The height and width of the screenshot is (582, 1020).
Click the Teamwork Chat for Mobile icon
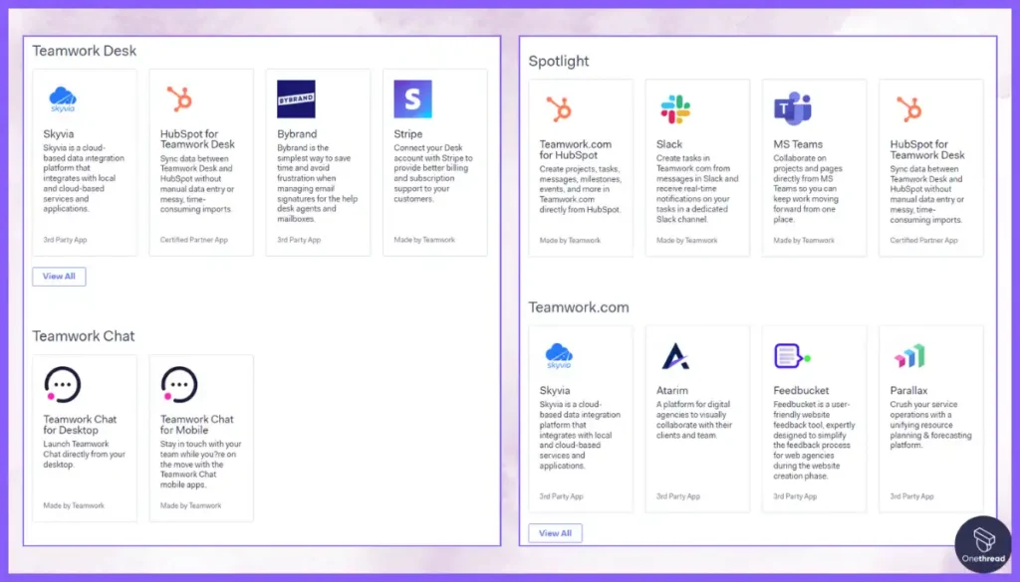179,384
